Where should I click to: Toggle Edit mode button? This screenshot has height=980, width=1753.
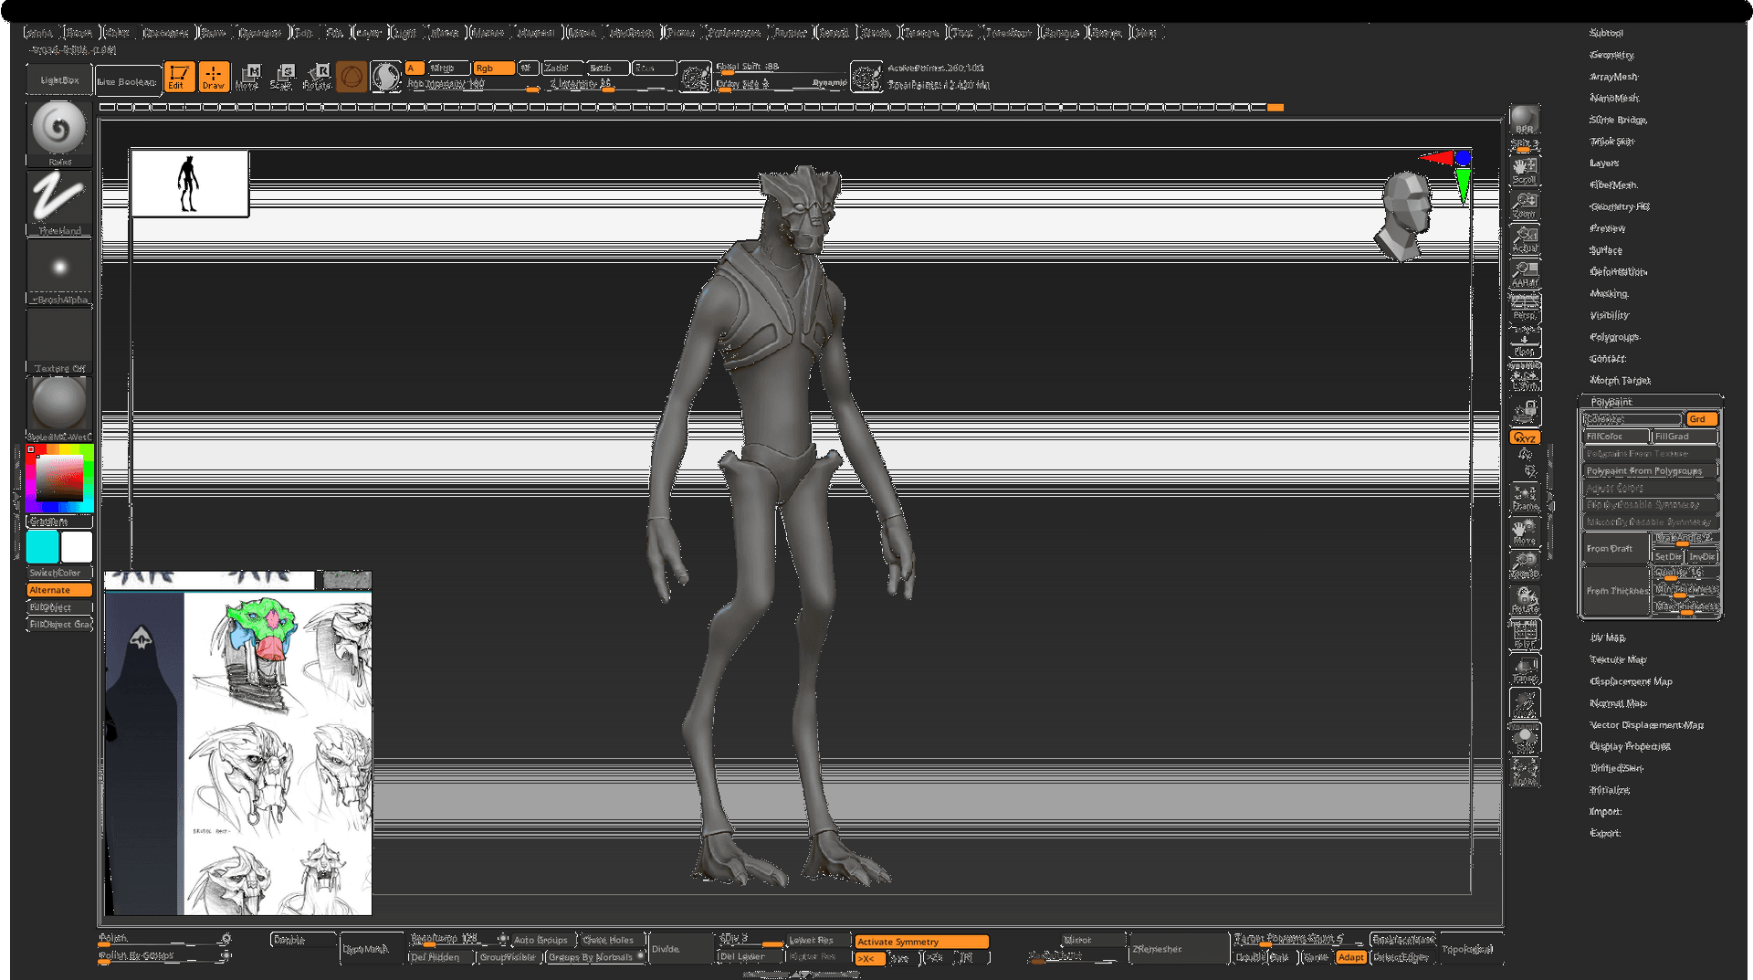(178, 77)
